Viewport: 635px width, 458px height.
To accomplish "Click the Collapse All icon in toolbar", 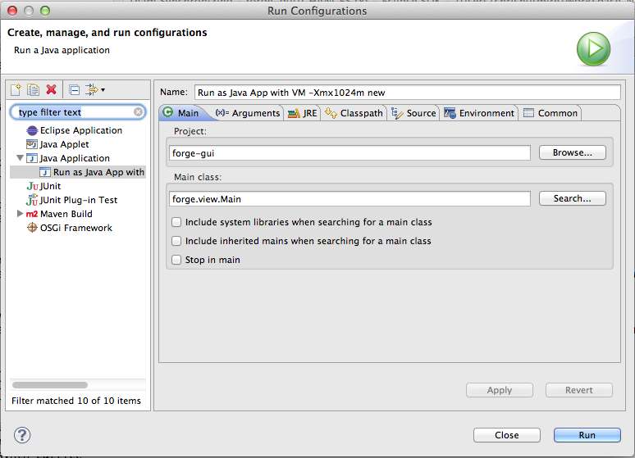I will pos(74,90).
